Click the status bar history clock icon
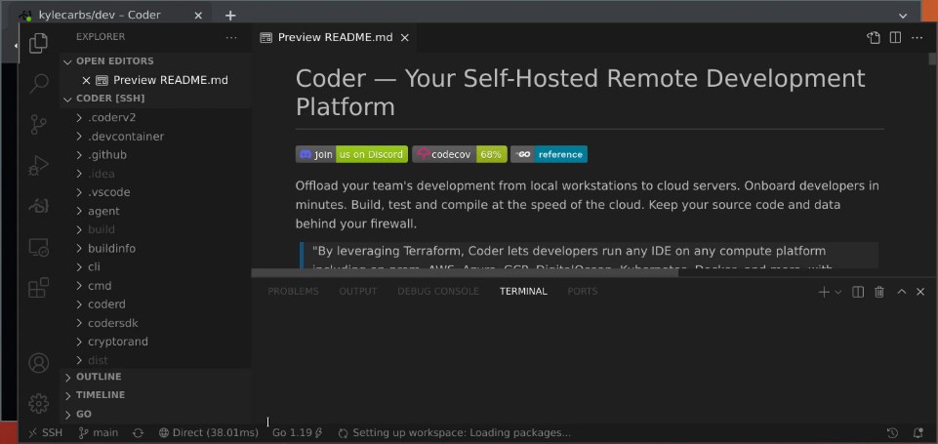The width and height of the screenshot is (938, 444). click(892, 432)
